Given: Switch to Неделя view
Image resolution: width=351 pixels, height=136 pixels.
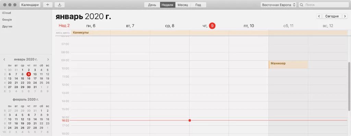Looking at the screenshot, I should coord(167,5).
